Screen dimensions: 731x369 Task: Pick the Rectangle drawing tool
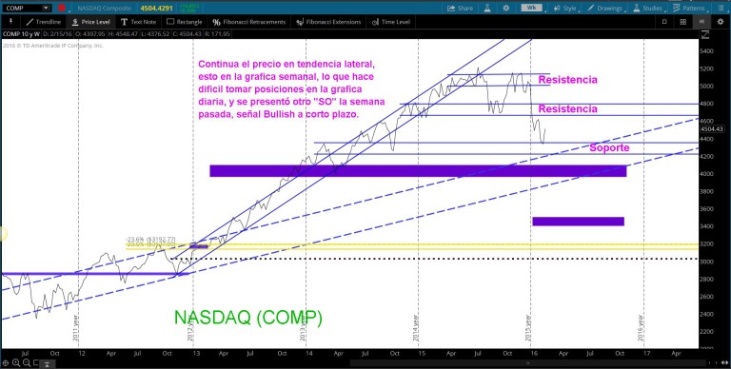(184, 22)
